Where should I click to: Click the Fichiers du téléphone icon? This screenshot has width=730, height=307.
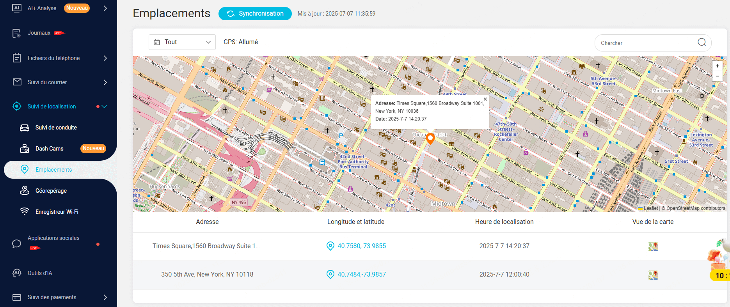[x=17, y=58]
